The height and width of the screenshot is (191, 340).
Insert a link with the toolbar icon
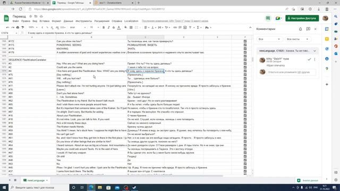(x=175, y=28)
